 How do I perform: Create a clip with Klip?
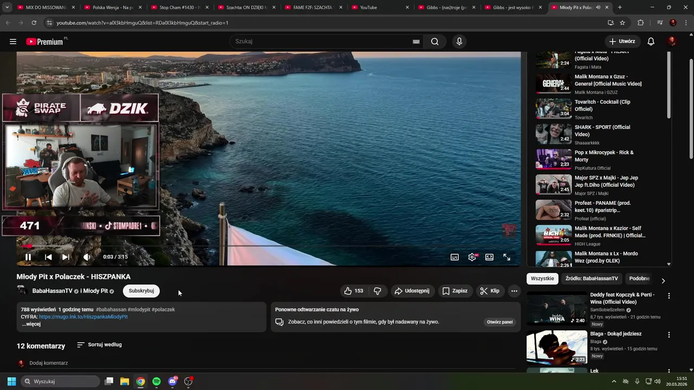(x=490, y=291)
